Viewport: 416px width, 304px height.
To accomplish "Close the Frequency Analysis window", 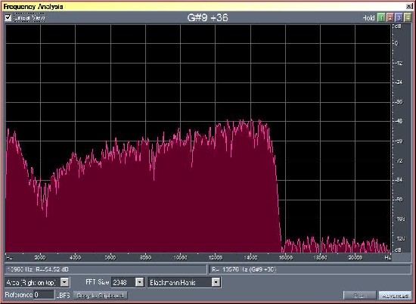I will (408, 6).
